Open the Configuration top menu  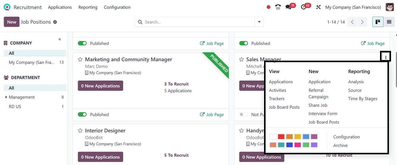pyautogui.click(x=117, y=7)
